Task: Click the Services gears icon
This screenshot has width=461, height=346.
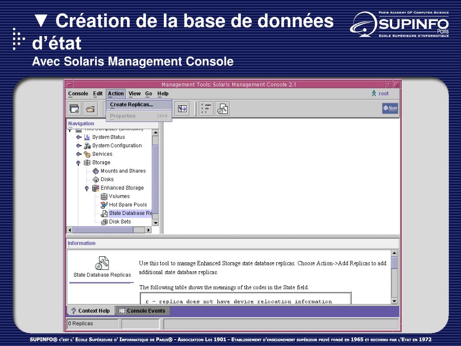Action: point(87,154)
